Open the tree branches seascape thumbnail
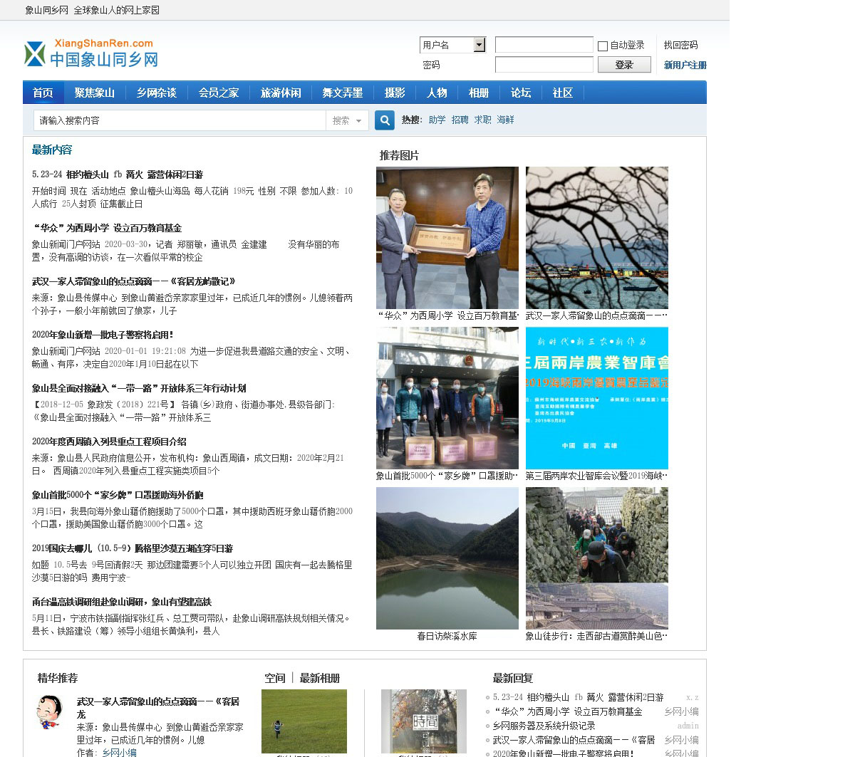This screenshot has width=855, height=757. [x=596, y=237]
